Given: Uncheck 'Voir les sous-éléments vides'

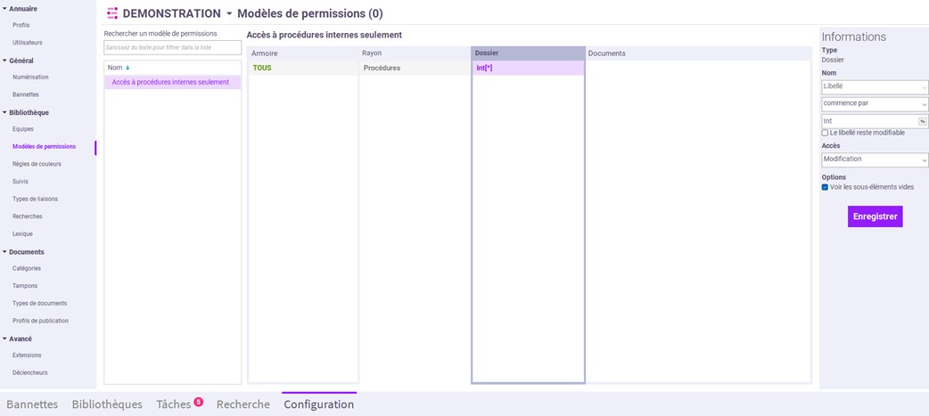Looking at the screenshot, I should pyautogui.click(x=825, y=187).
